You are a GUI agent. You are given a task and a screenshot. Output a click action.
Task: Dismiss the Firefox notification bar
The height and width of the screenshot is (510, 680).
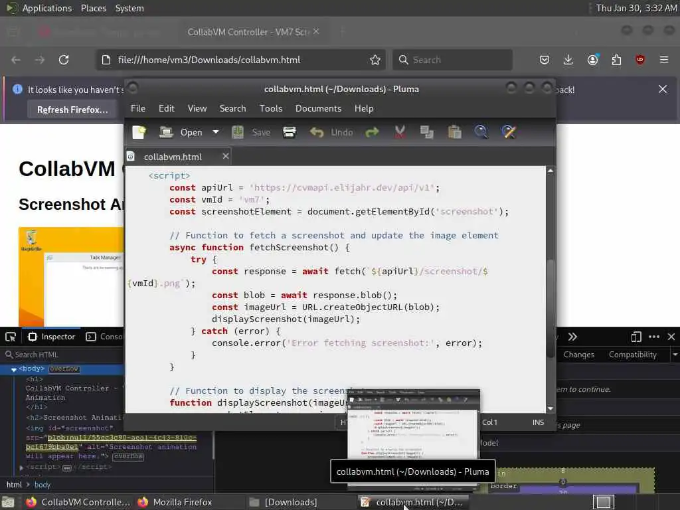pyautogui.click(x=663, y=90)
